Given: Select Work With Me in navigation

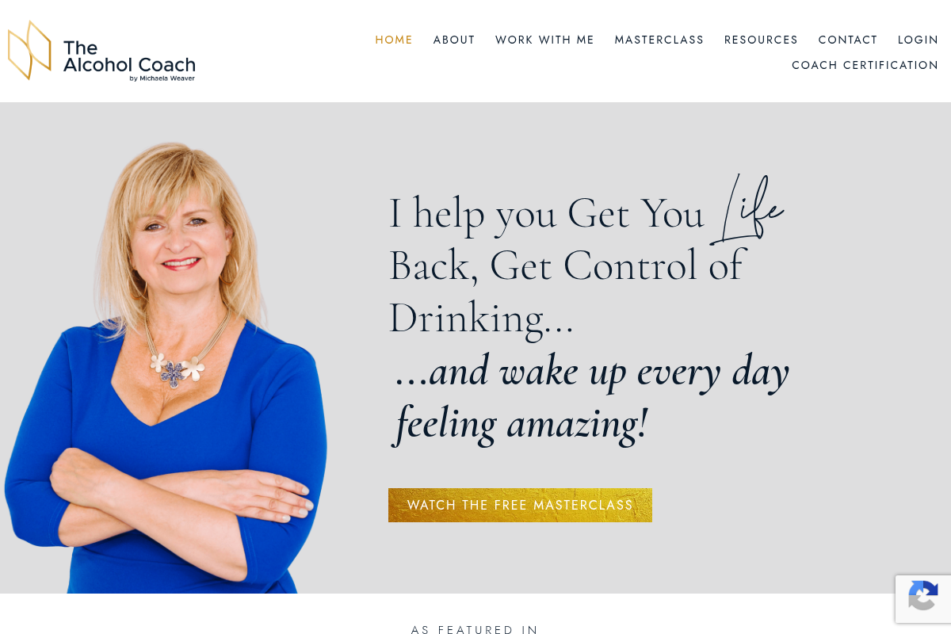Looking at the screenshot, I should (x=544, y=40).
